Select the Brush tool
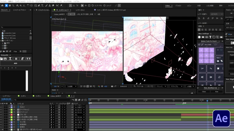Screen dimensions: 234x131 coord(46,5)
